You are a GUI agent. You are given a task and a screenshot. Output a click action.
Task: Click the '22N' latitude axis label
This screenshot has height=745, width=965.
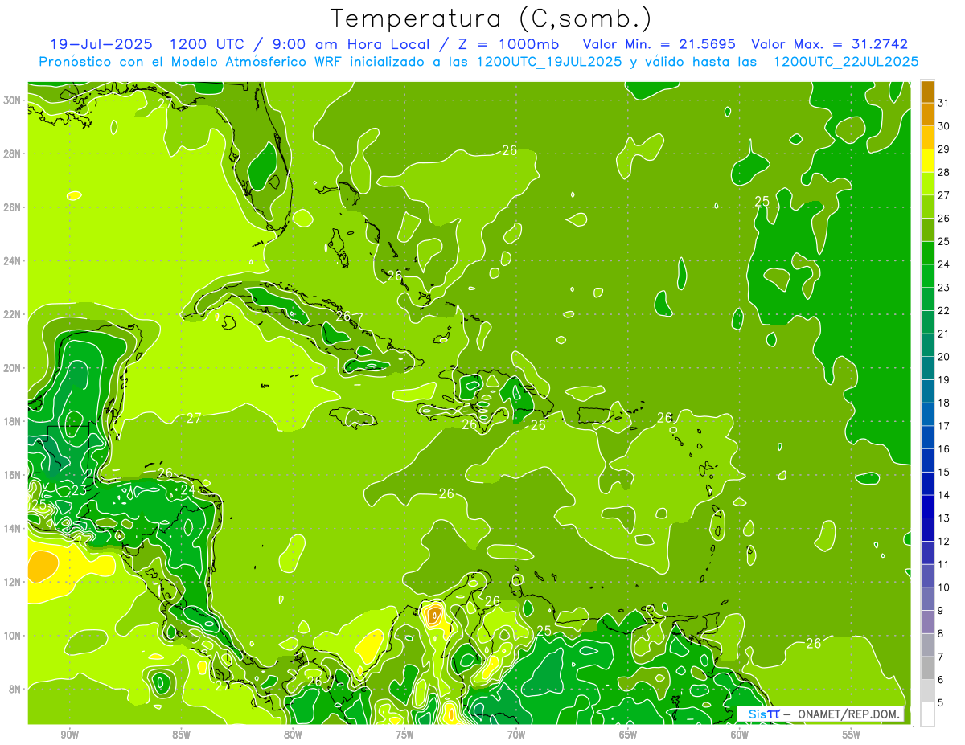pos(12,314)
